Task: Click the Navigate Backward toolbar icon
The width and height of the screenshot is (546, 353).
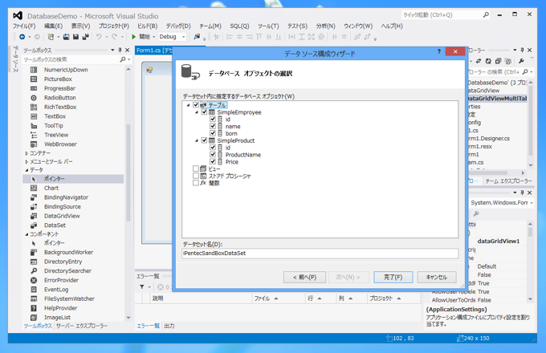Action: (22, 37)
